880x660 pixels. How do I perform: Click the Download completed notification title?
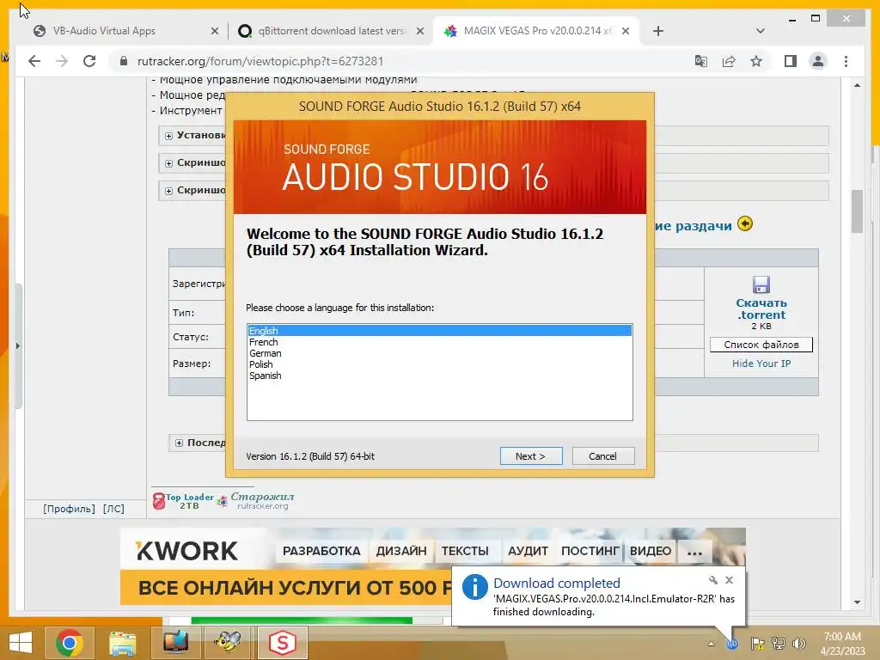pos(557,584)
